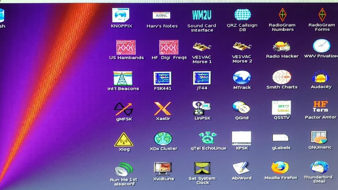Open Harv's Notes icon
Image resolution: width=338 pixels, height=190 pixels.
tap(161, 16)
